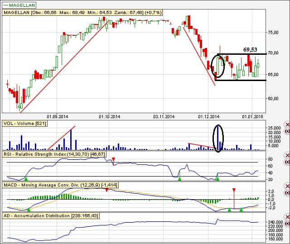Select the MAGELLAN price summary header
The width and height of the screenshot is (290, 244).
pyautogui.click(x=82, y=13)
